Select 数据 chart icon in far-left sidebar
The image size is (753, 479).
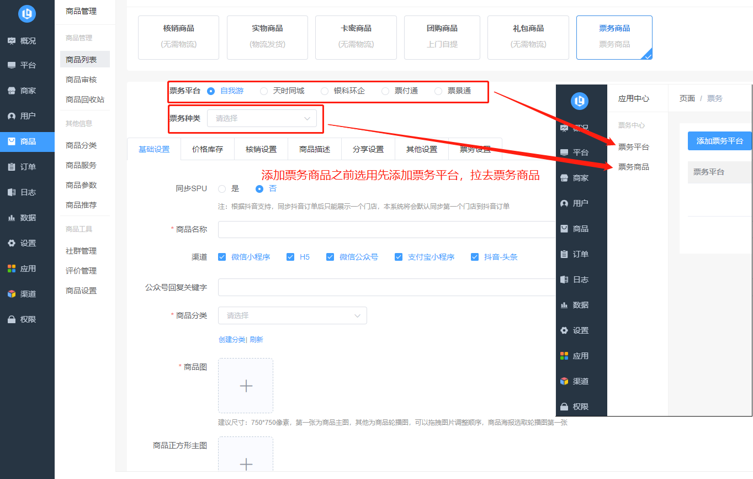click(12, 218)
